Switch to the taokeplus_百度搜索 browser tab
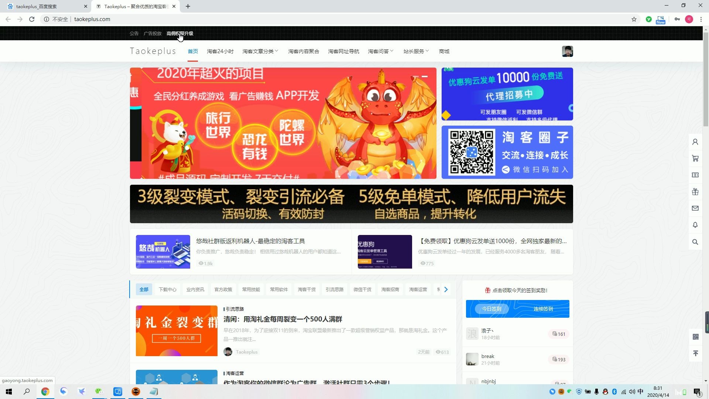This screenshot has height=399, width=709. point(46,6)
